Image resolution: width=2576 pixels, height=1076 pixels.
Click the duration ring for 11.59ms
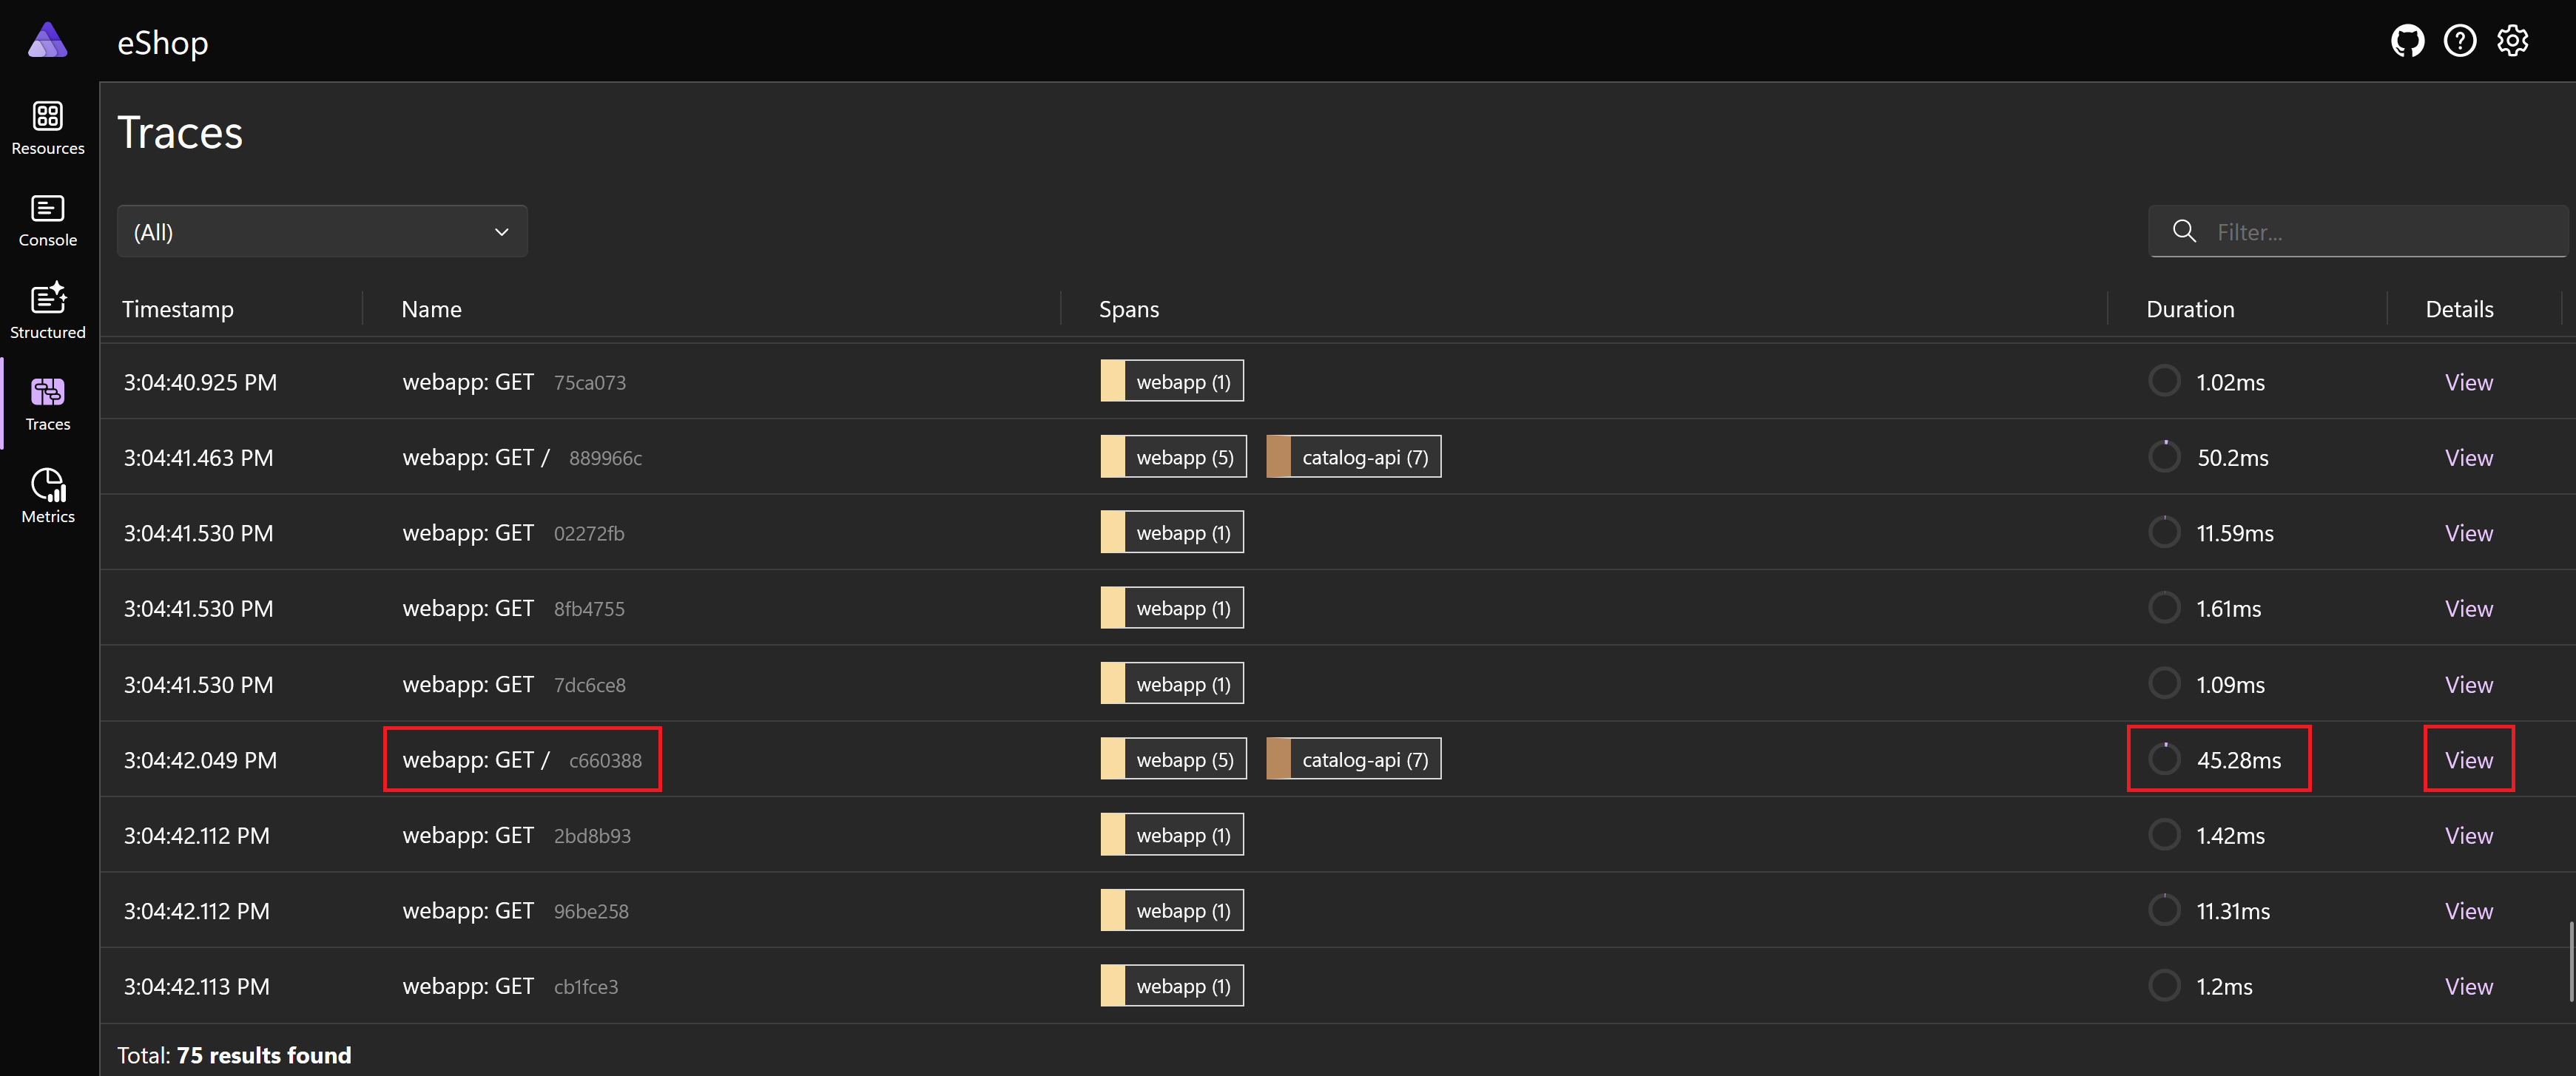(x=2164, y=532)
